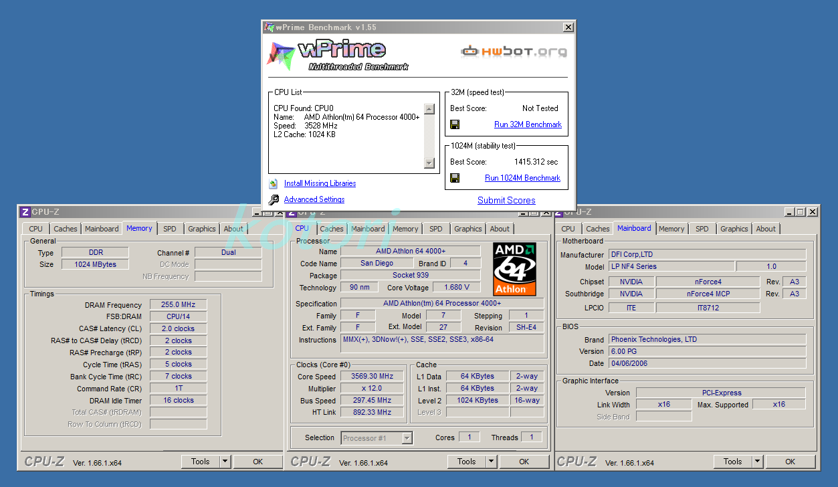
Task: Open the Graphics tab in middle CPU-Z window
Action: coord(468,229)
